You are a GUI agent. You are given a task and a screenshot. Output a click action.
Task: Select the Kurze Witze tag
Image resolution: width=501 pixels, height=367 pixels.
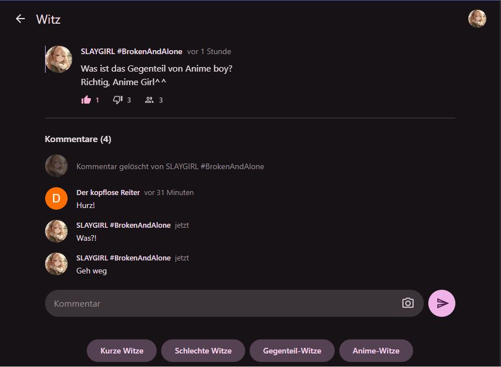pos(122,351)
